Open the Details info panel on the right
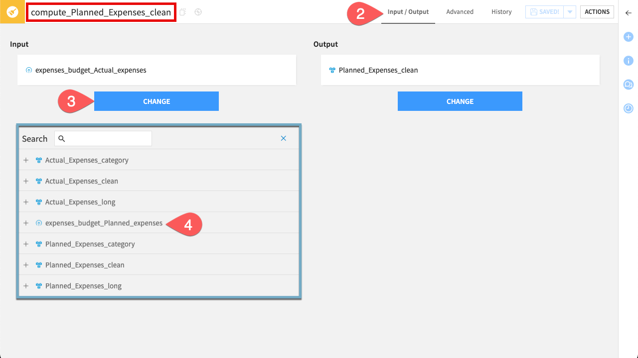The height and width of the screenshot is (358, 638). [x=629, y=61]
